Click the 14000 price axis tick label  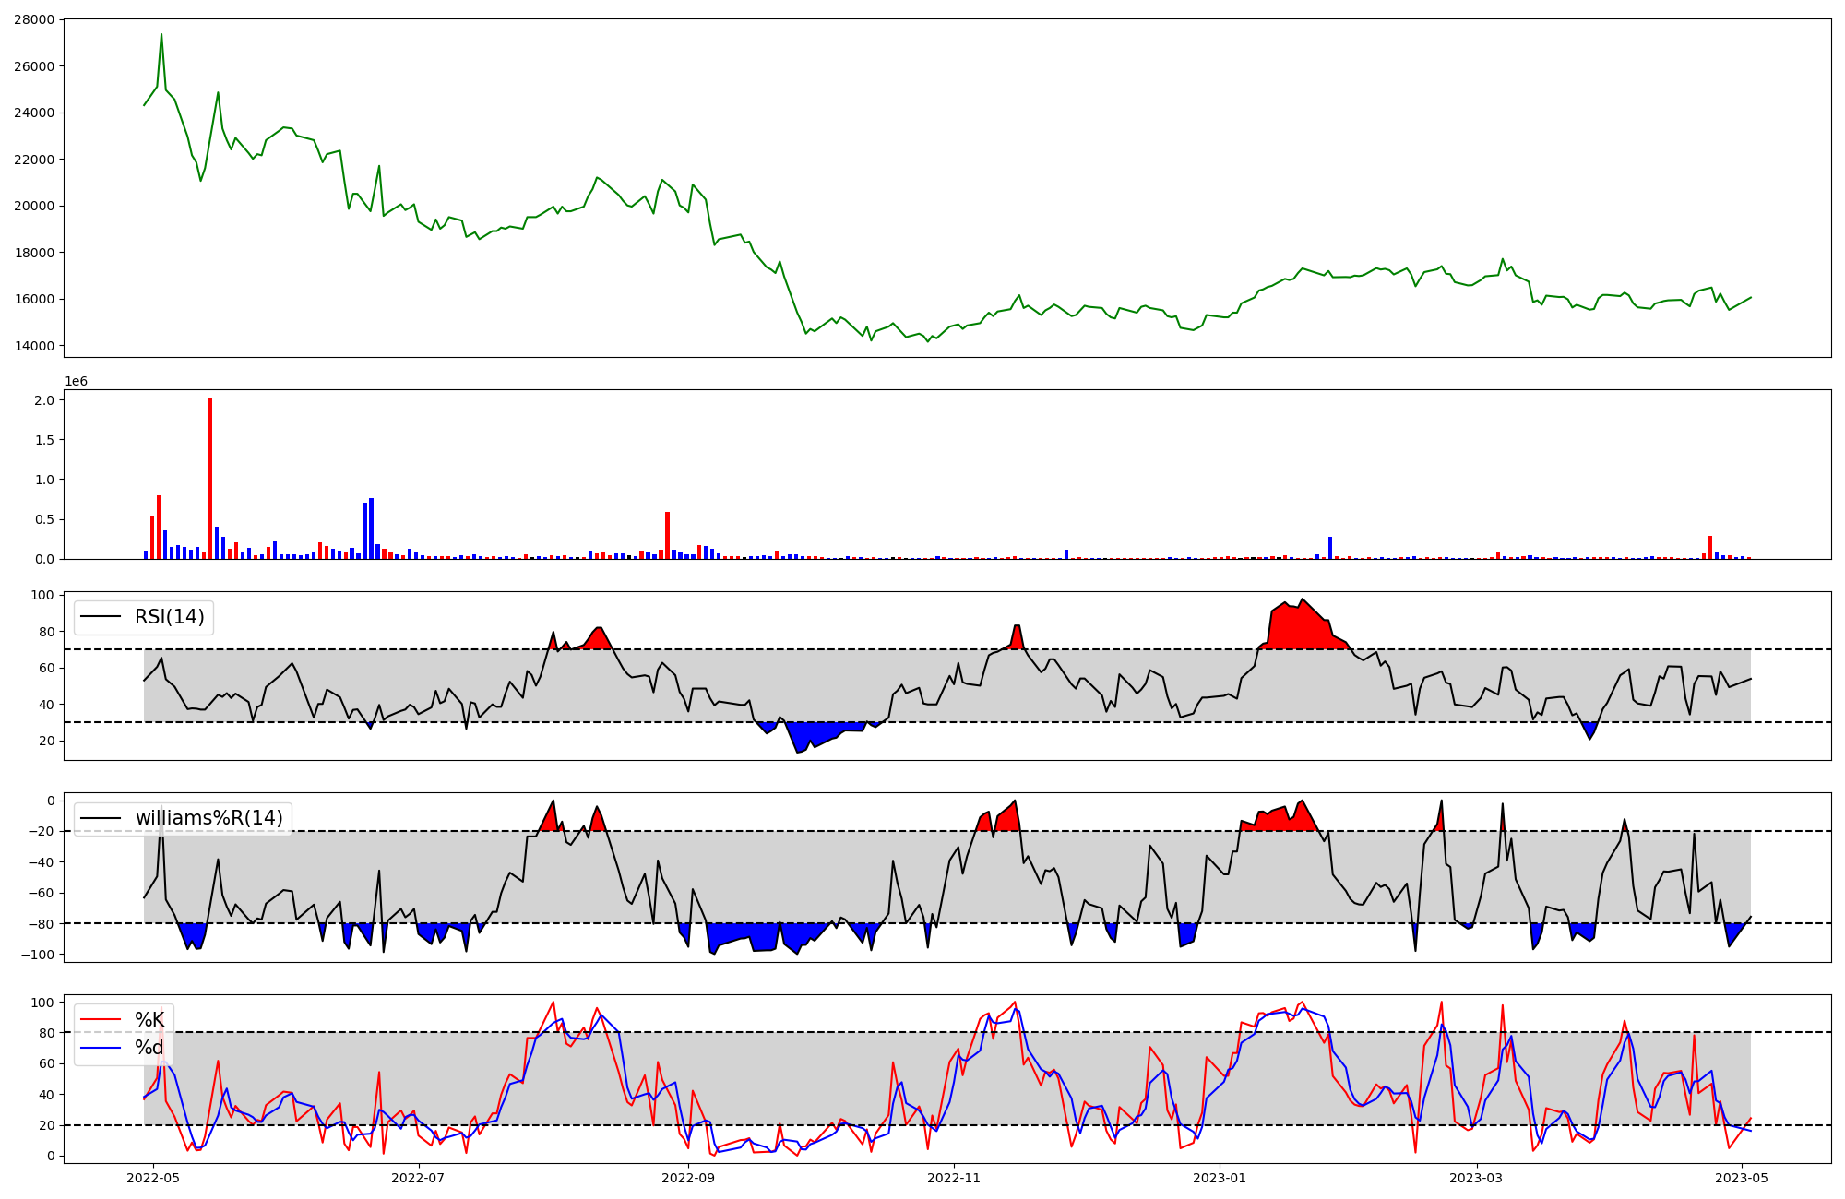(34, 346)
